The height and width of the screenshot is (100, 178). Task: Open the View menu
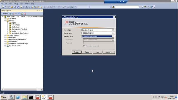(10, 4)
